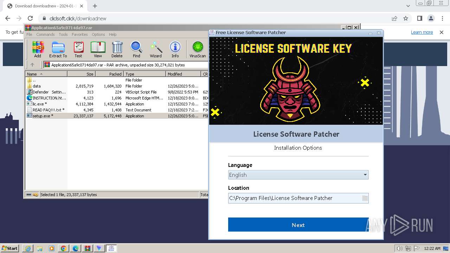Sort WinRAR list by Name column
The width and height of the screenshot is (450, 253).
[46, 74]
